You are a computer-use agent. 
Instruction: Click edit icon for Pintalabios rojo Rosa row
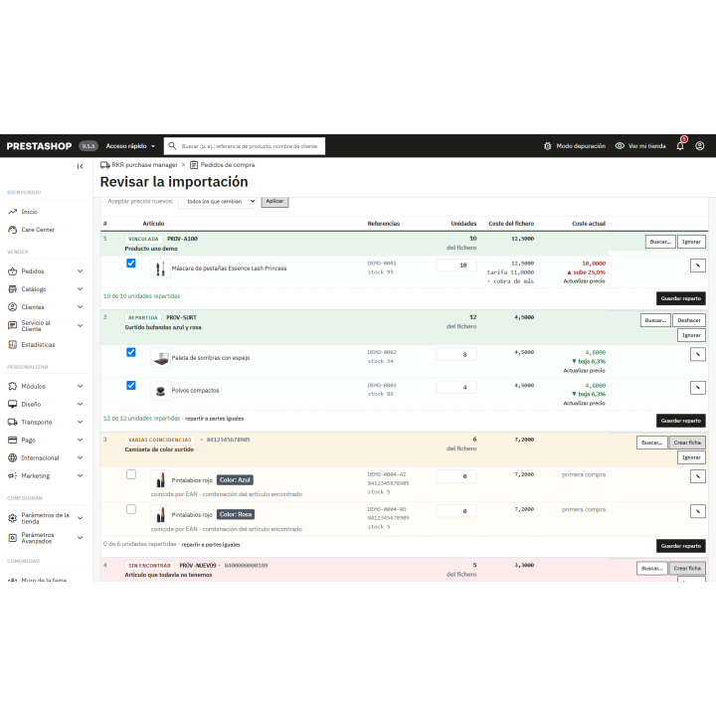click(698, 511)
